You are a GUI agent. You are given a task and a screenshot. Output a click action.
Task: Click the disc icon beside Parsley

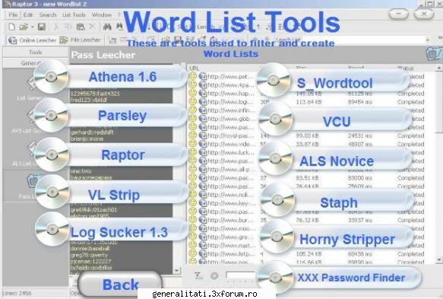click(x=51, y=115)
